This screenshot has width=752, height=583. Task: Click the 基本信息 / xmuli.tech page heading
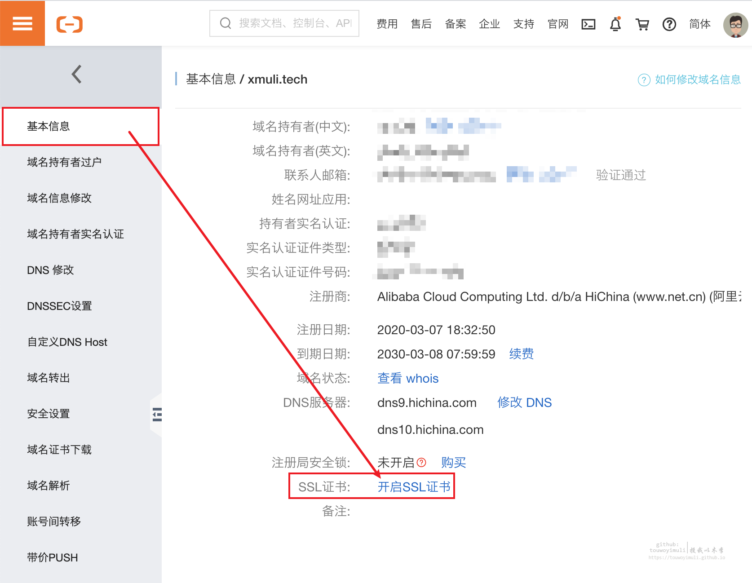click(x=247, y=79)
